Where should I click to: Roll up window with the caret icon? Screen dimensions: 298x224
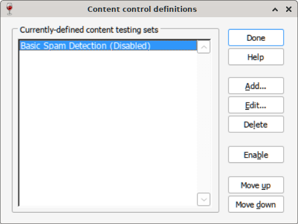[x=275, y=9]
